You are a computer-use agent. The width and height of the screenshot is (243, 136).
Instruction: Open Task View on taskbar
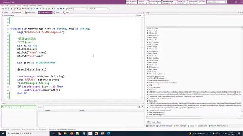coord(52,133)
